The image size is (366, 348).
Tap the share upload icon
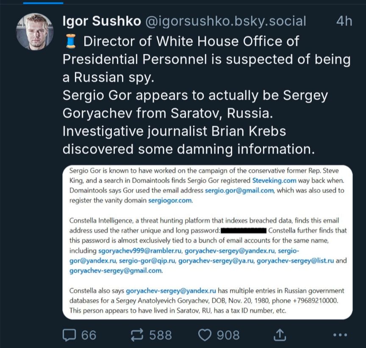tap(280, 335)
